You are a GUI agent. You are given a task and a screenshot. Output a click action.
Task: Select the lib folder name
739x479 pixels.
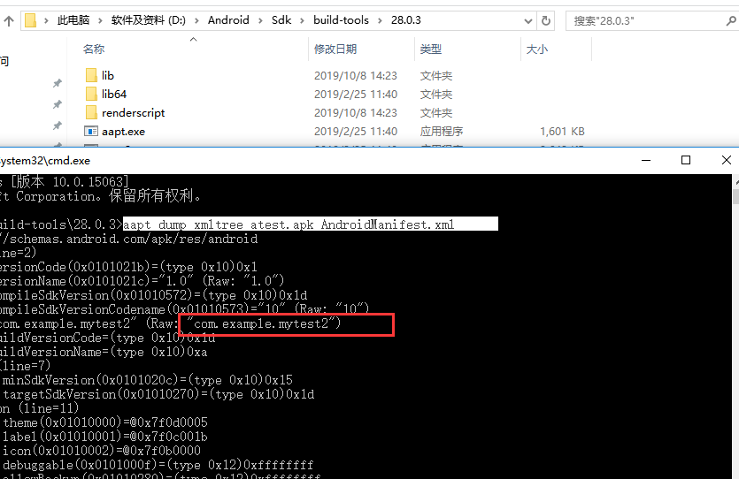(108, 75)
